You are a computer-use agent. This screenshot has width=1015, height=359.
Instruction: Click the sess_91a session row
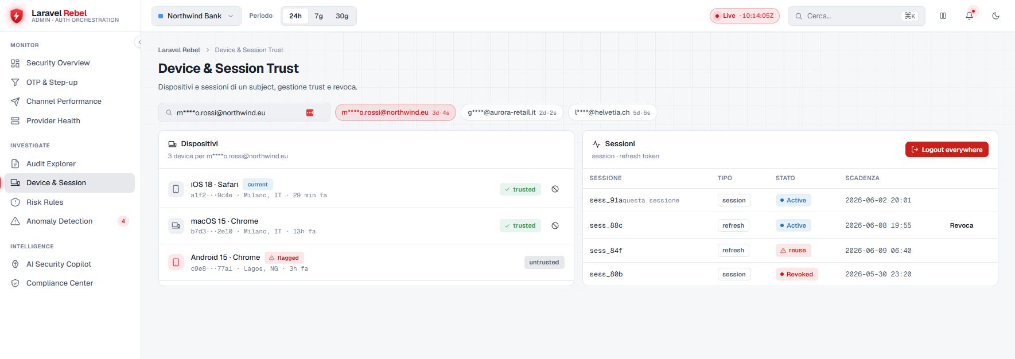click(790, 201)
